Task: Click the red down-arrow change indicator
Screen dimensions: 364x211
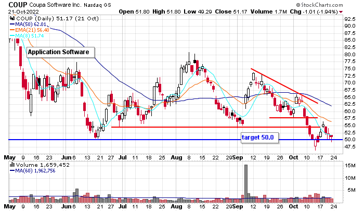Action: [341, 12]
